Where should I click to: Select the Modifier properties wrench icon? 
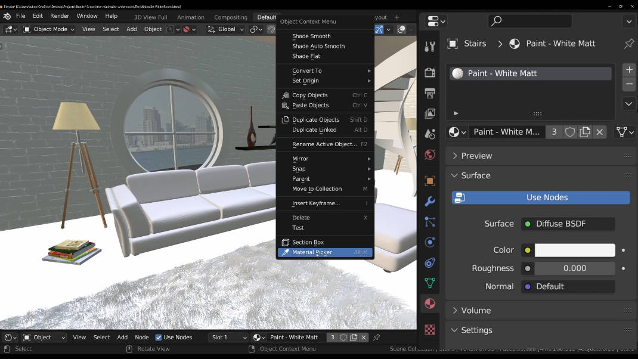[429, 201]
